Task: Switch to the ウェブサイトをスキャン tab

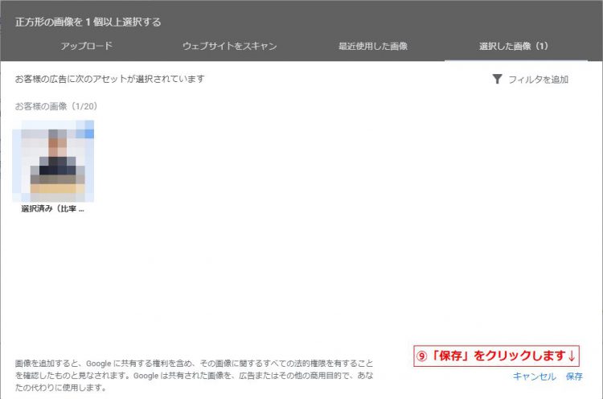Action: click(x=230, y=46)
